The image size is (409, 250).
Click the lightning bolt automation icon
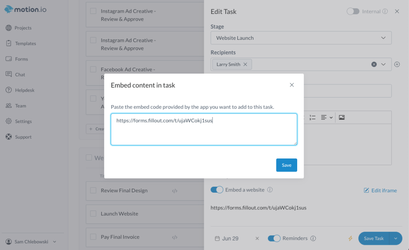coord(350,238)
